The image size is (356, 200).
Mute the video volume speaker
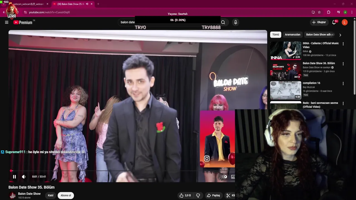click(x=24, y=177)
